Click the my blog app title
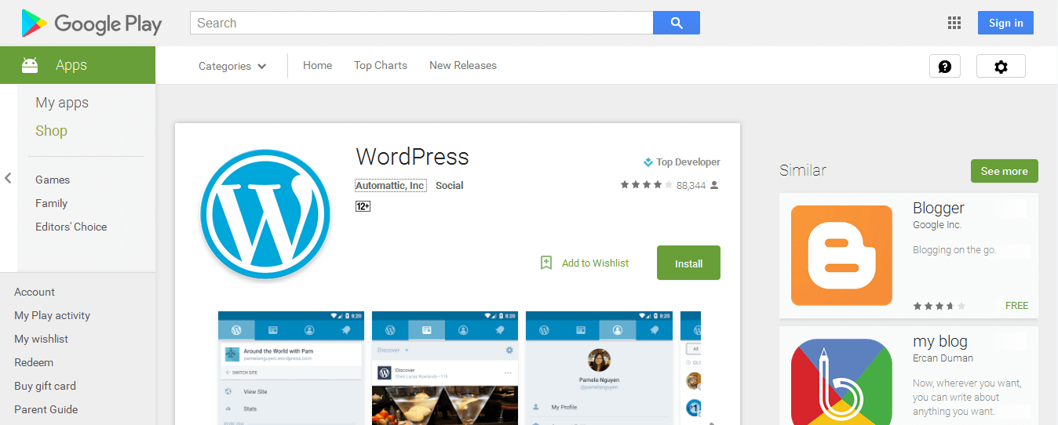 coord(940,341)
